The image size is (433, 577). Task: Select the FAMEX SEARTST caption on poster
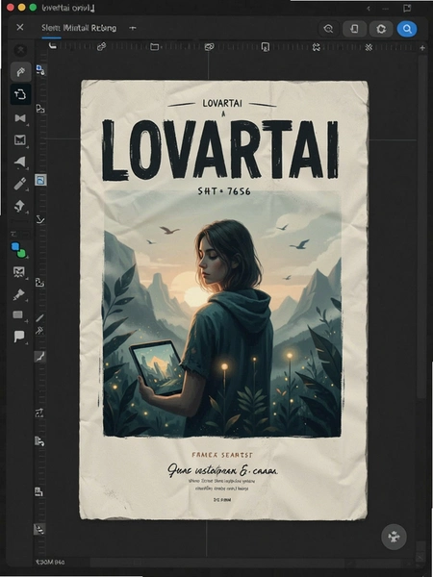click(222, 455)
